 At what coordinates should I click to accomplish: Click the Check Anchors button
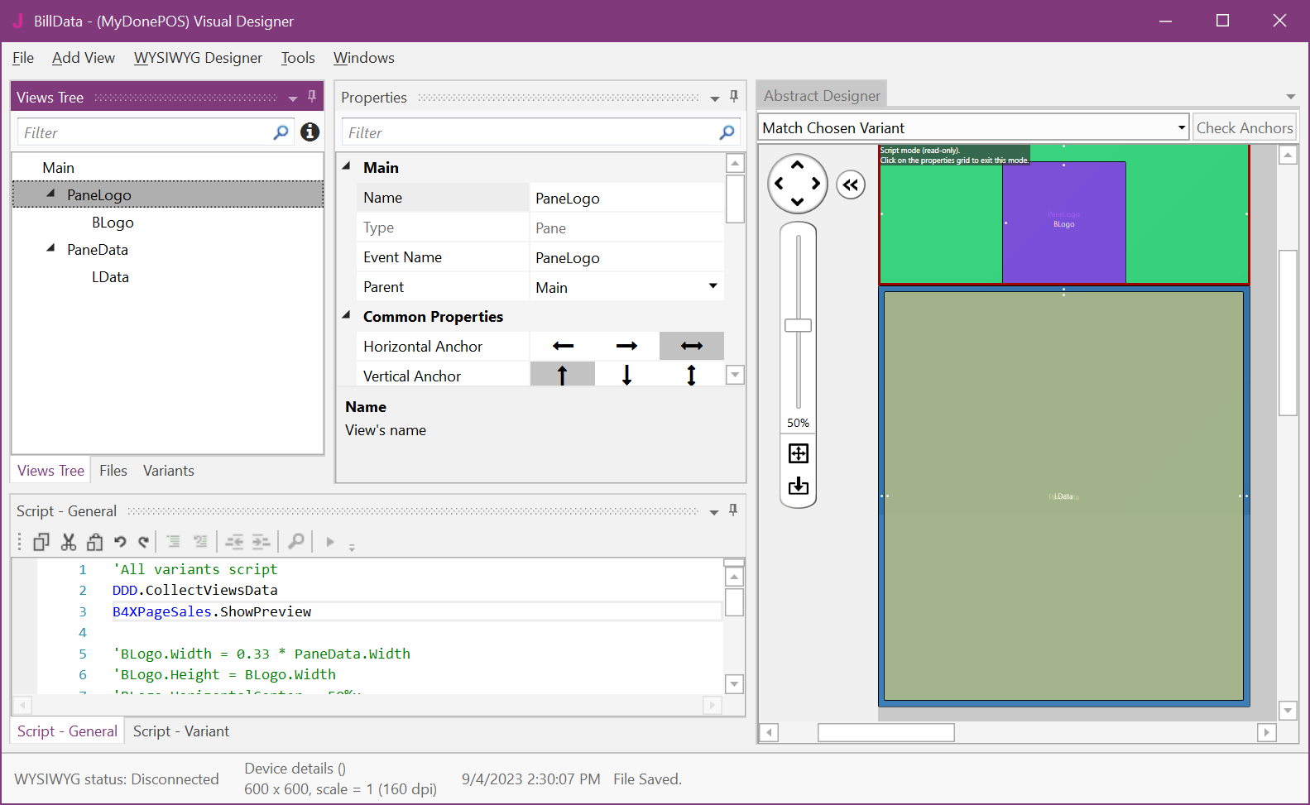(x=1244, y=127)
